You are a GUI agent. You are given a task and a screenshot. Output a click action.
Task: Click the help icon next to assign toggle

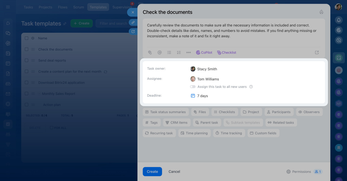tap(251, 87)
